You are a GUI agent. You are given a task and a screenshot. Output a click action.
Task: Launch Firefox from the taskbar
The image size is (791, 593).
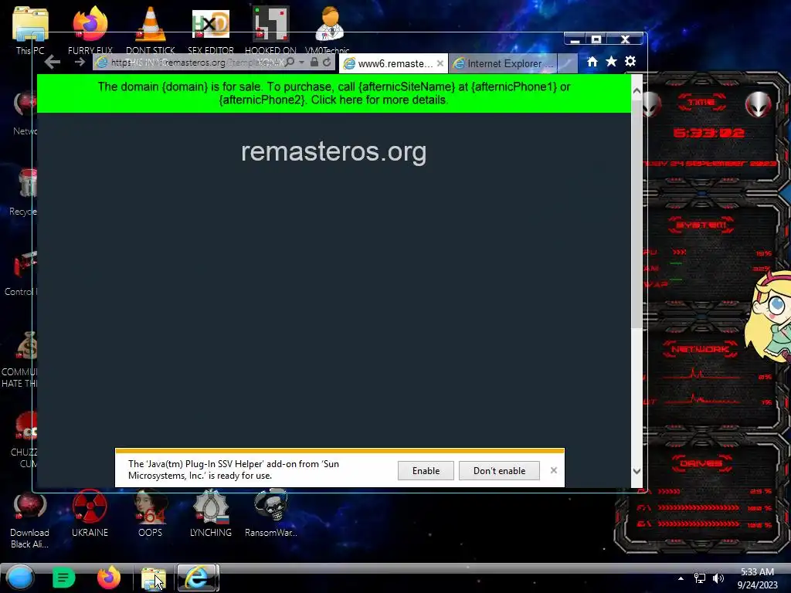[108, 578]
